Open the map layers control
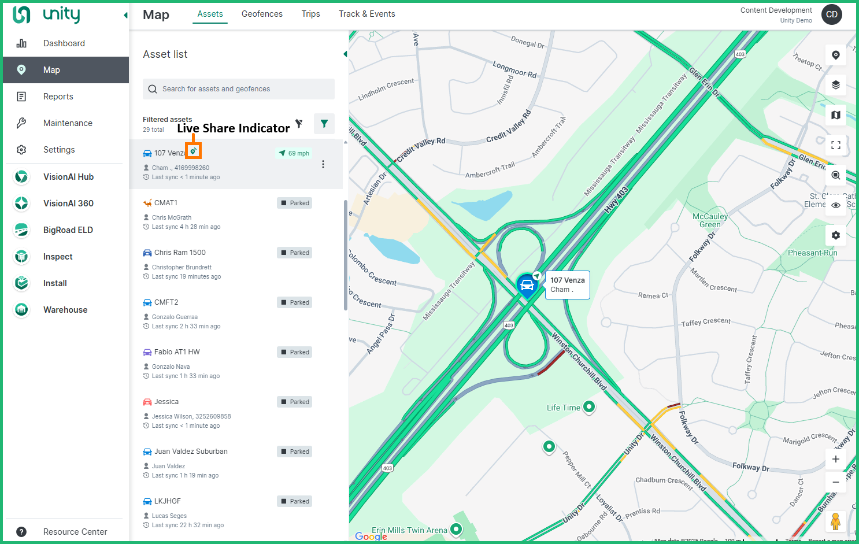 [835, 85]
